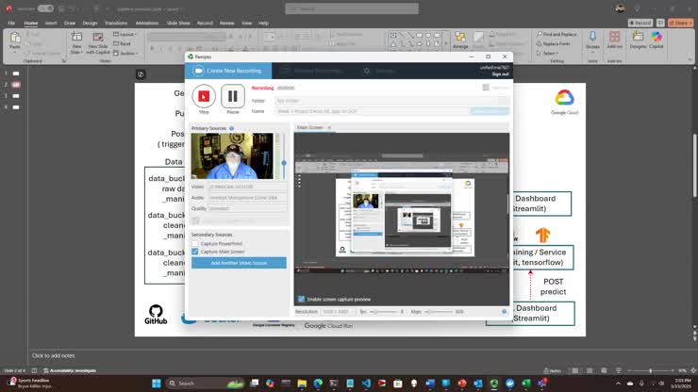Adjust the fps slider

click(385, 312)
